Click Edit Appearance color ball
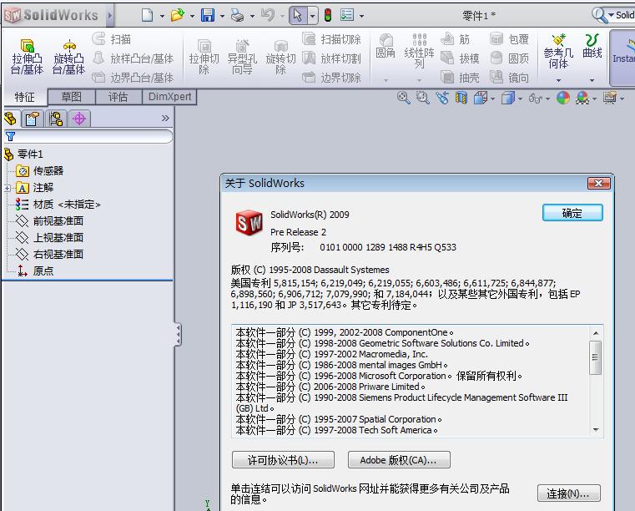Screen dimensions: 635x511 click(563, 98)
